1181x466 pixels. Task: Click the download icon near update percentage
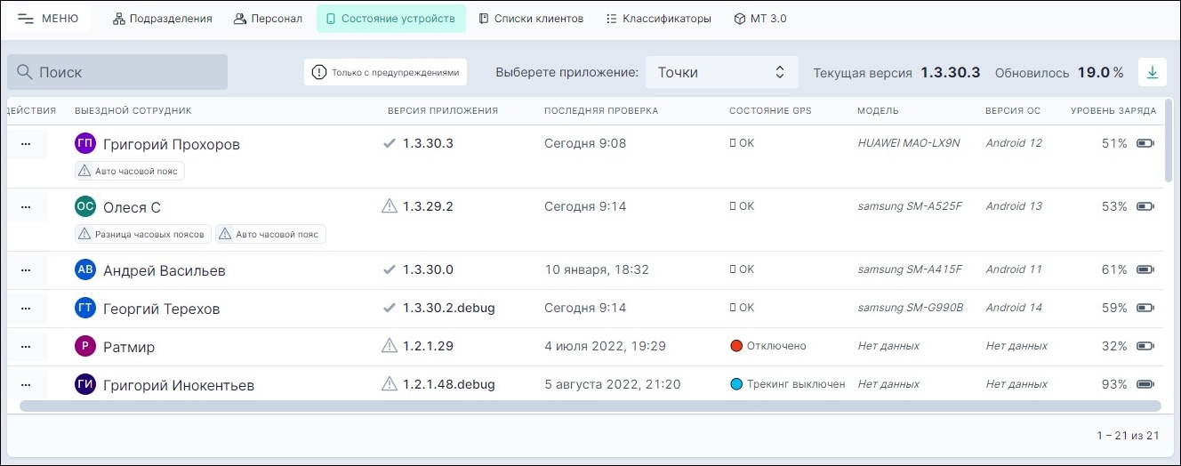click(x=1152, y=72)
